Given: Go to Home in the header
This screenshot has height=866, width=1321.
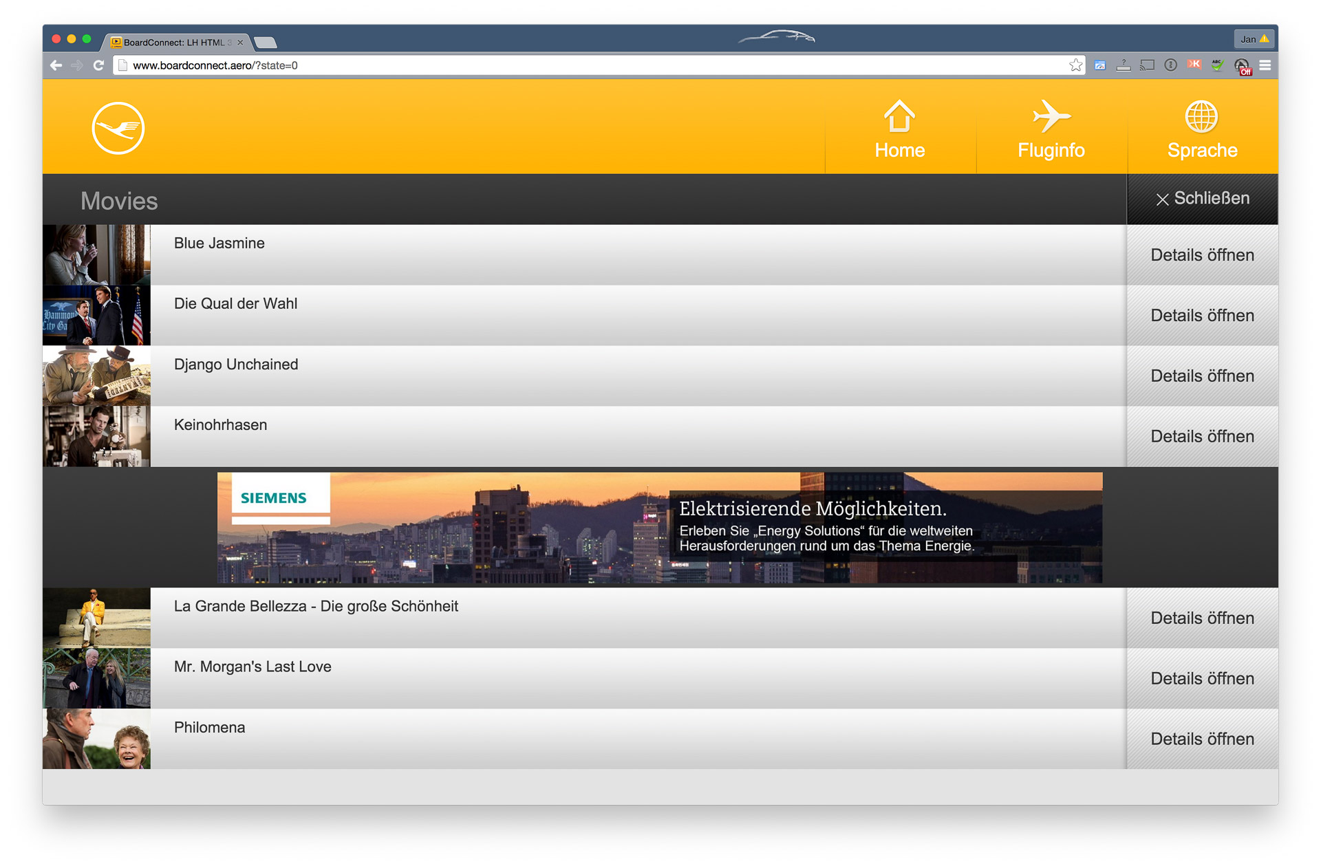Looking at the screenshot, I should pos(900,128).
